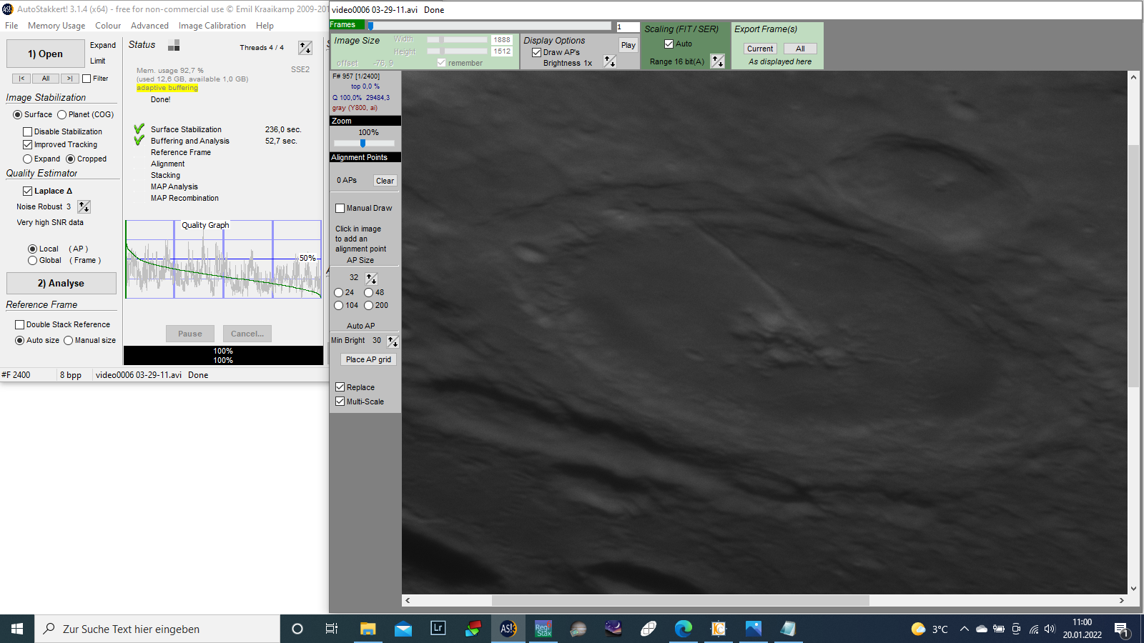Open Mail app from taskbar
The width and height of the screenshot is (1144, 643).
click(x=403, y=629)
